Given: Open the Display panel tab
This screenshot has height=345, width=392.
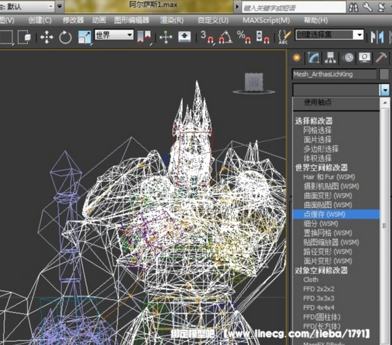Looking at the screenshot, I should click(364, 58).
